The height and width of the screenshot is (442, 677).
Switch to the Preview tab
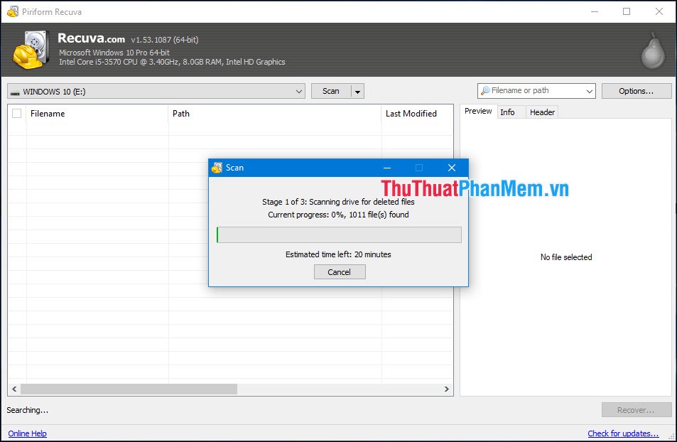tap(478, 111)
